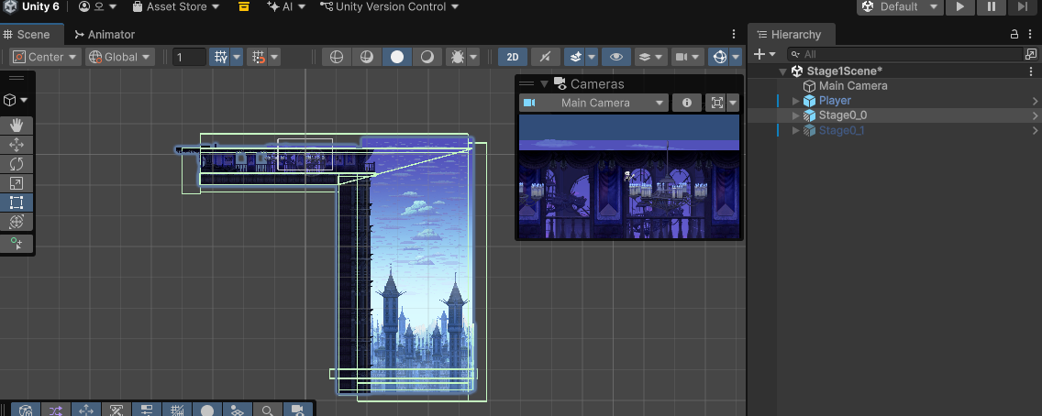This screenshot has height=416, width=1042.
Task: Expand the Stage0_0 object
Action: [x=796, y=115]
